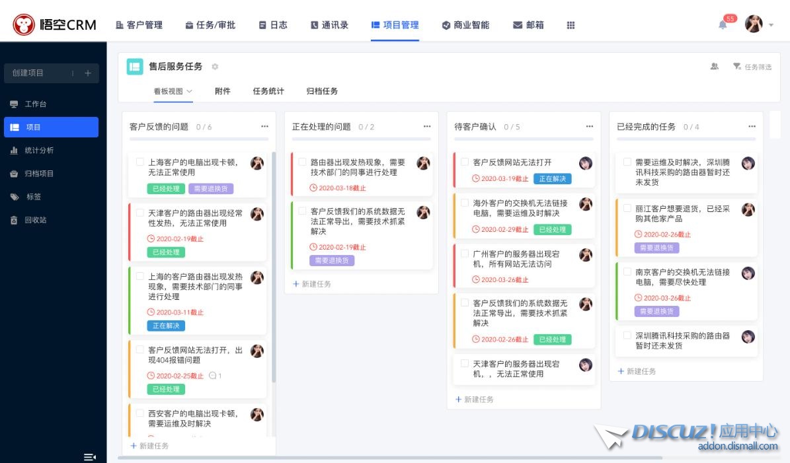Open 回收站 in the sidebar

pyautogui.click(x=36, y=220)
